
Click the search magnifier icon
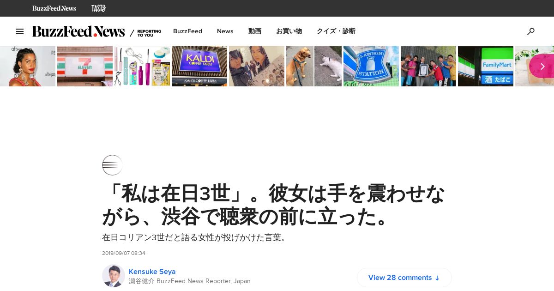[x=531, y=31]
